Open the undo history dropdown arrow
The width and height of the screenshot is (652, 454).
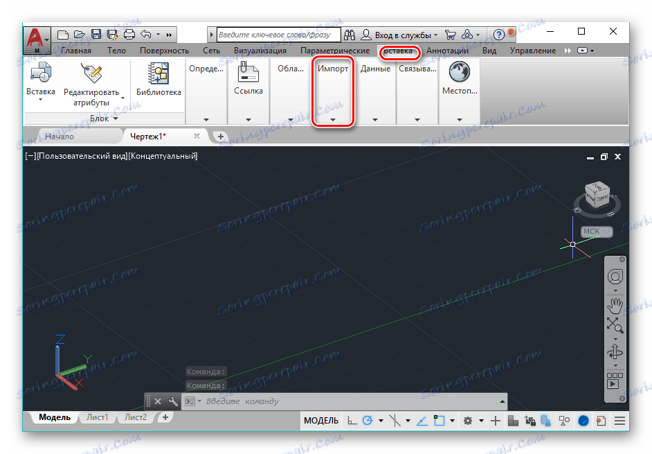(x=158, y=35)
